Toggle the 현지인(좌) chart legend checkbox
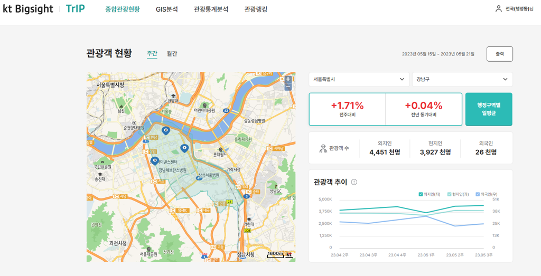This screenshot has width=541, height=276. (x=449, y=194)
